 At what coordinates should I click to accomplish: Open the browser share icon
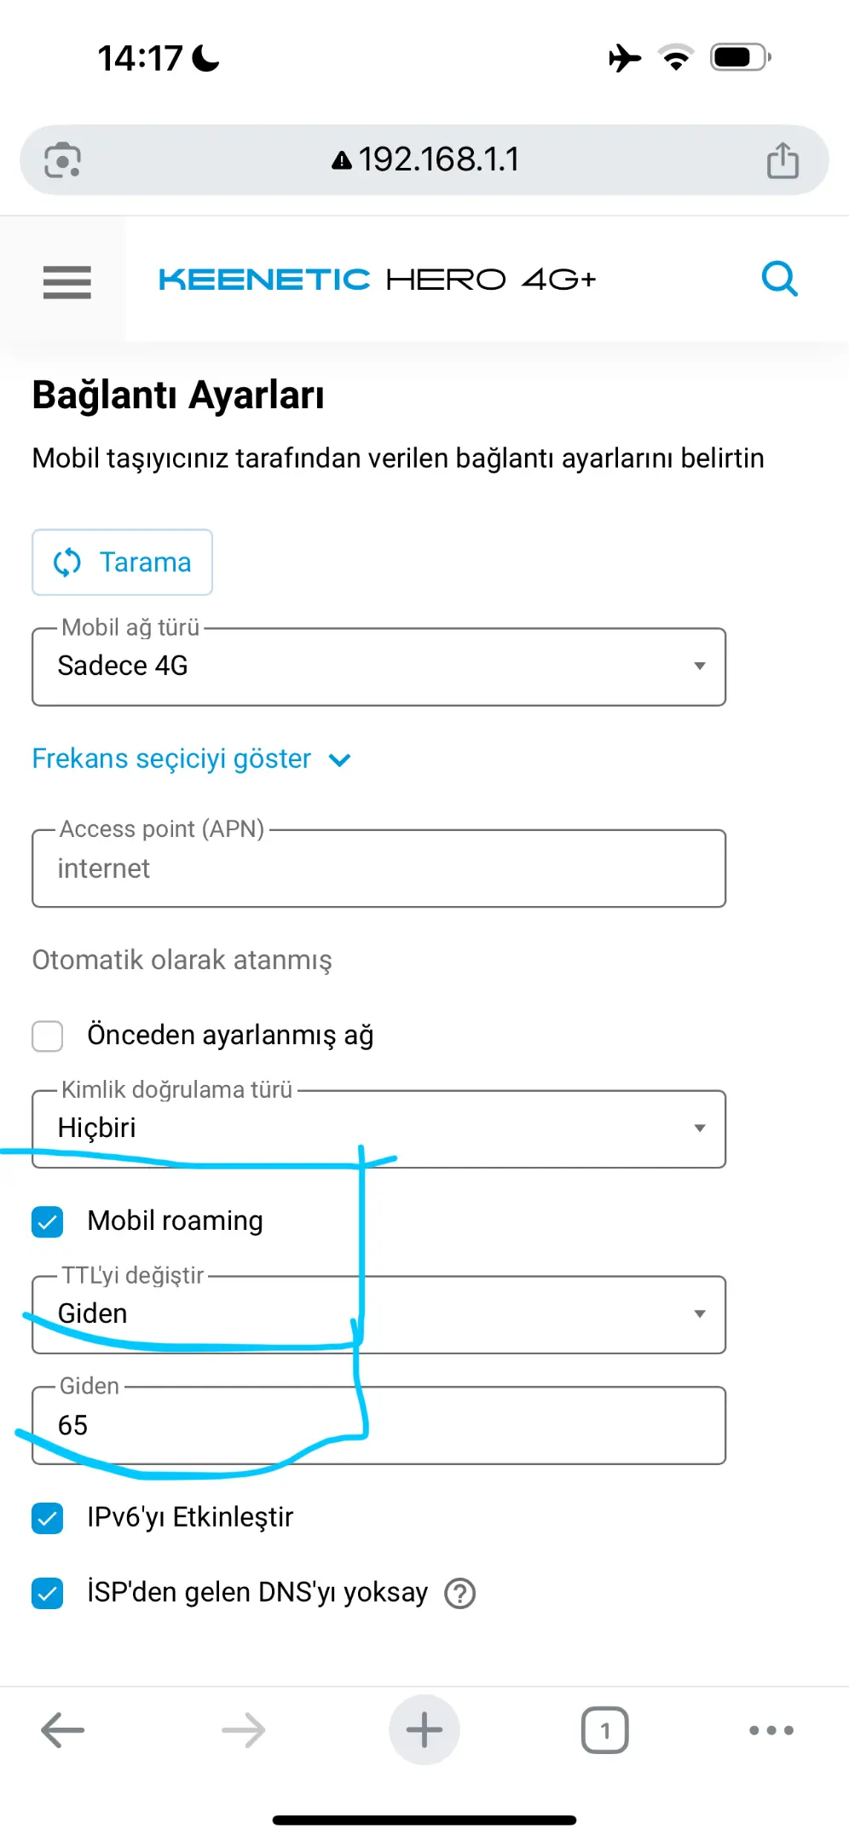(783, 159)
